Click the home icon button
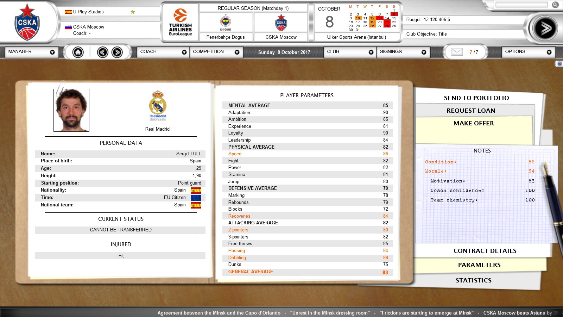Image resolution: width=563 pixels, height=317 pixels. point(78,52)
